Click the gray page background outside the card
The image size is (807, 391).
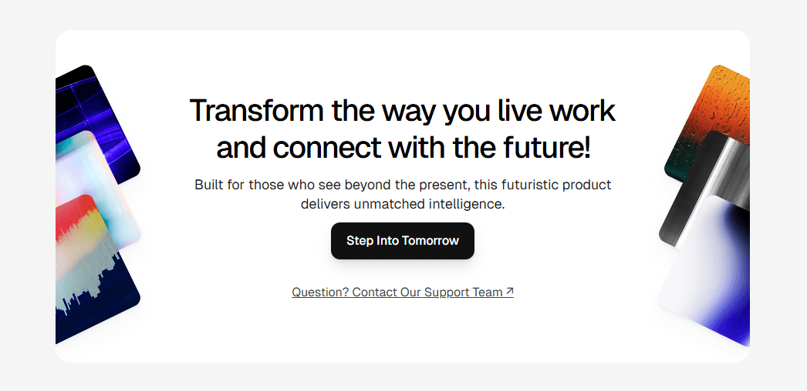[x=403, y=15]
